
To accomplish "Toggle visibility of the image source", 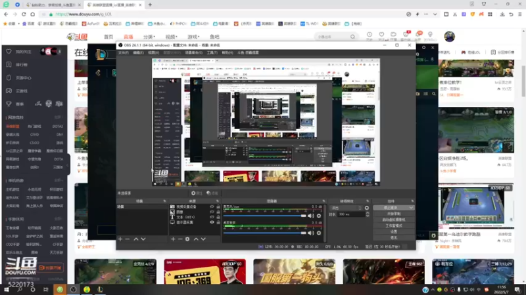I will coord(212,212).
